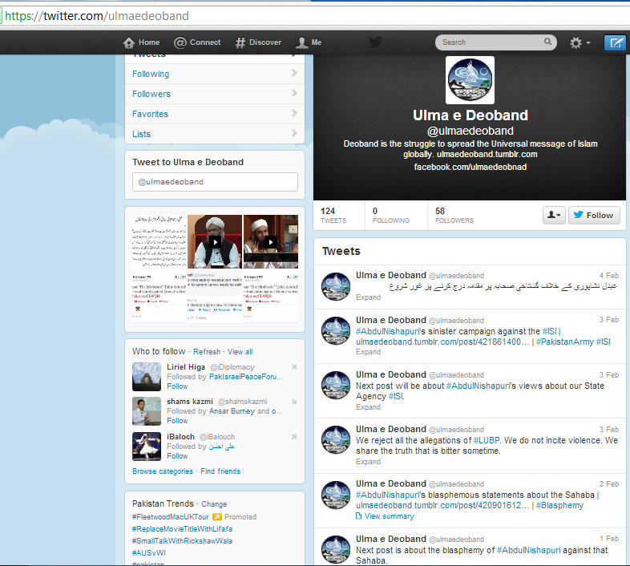Open the Urdu text image thumbnail

pos(160,241)
